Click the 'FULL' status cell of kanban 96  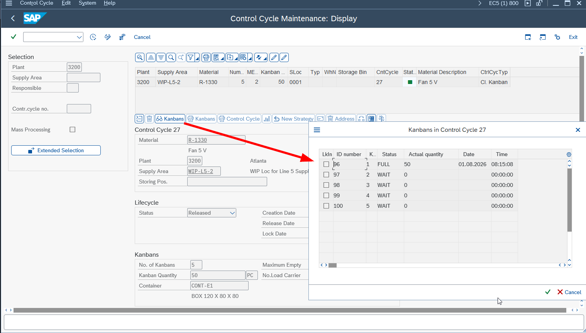pyautogui.click(x=390, y=164)
